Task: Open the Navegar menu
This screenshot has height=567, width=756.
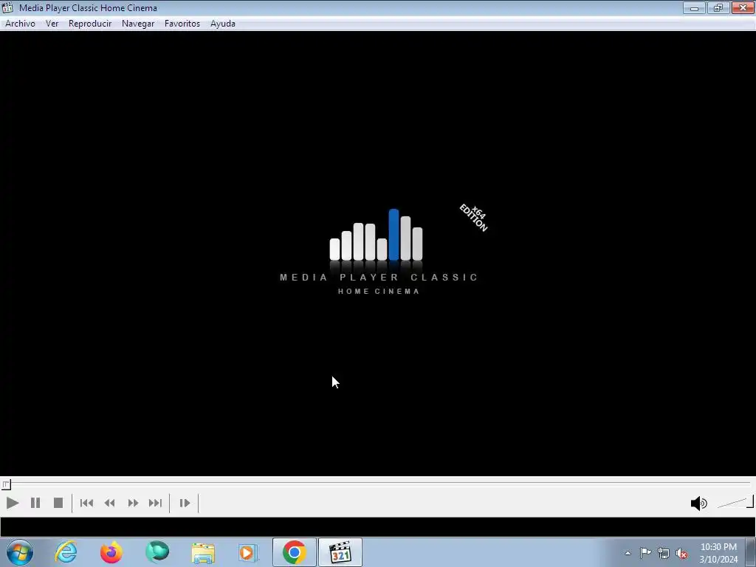Action: click(x=138, y=24)
